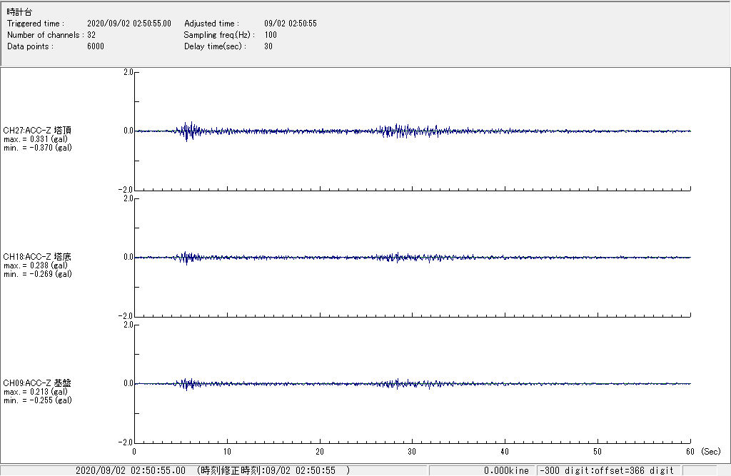Click the Delay time value 30
731x476 pixels.
(x=268, y=46)
